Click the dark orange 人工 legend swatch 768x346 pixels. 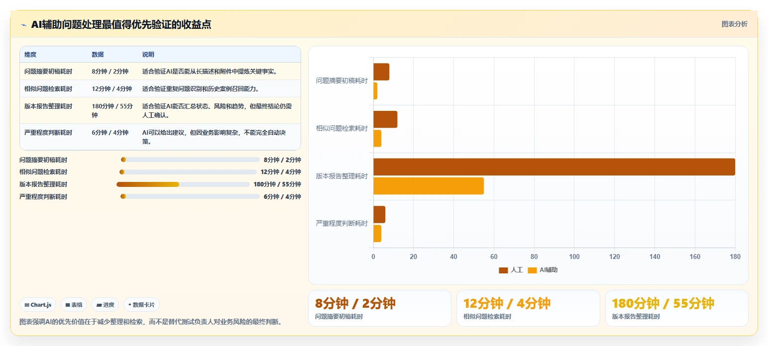click(x=503, y=270)
